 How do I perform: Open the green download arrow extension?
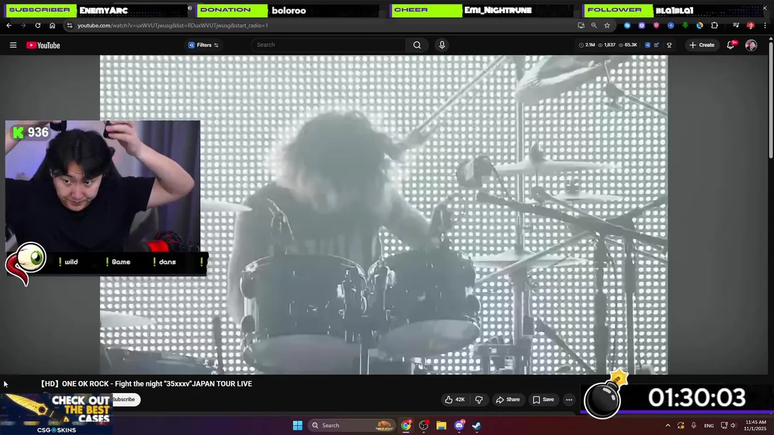click(685, 25)
